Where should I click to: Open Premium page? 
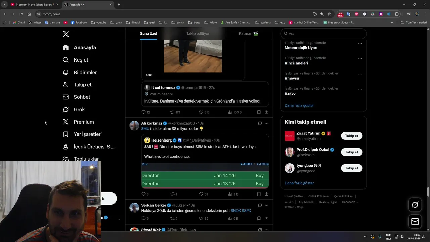coord(78,122)
